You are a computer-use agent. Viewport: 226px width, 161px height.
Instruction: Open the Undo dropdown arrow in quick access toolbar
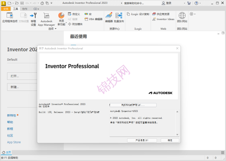[x=30, y=3]
